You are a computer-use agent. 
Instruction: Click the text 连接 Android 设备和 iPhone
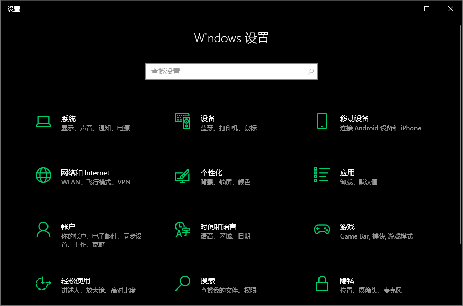[380, 128]
